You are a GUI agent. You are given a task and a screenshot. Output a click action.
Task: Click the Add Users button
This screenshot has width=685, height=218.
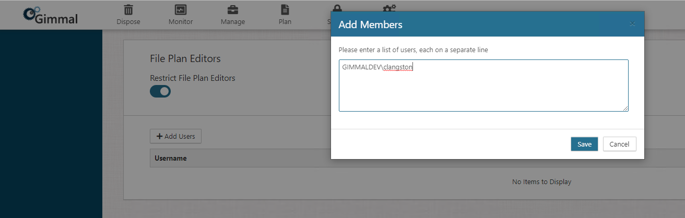tap(175, 136)
